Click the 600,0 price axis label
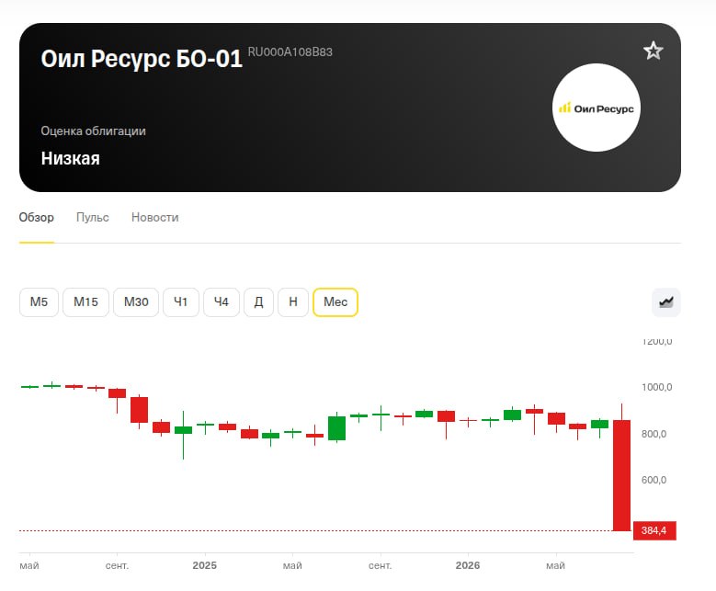This screenshot has height=591, width=716. click(x=653, y=480)
